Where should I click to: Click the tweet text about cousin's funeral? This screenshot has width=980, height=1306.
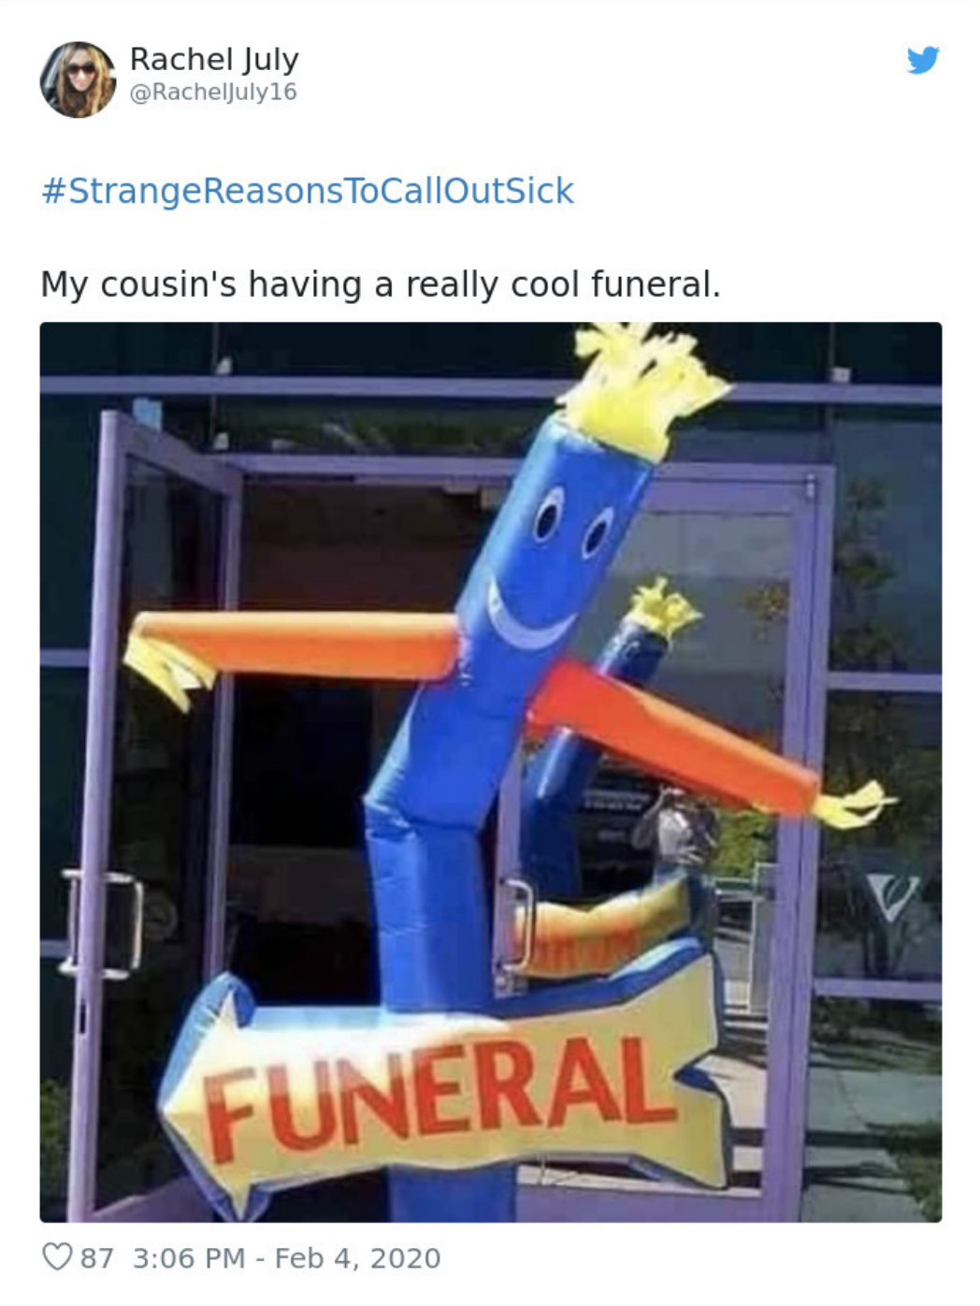coord(381,284)
